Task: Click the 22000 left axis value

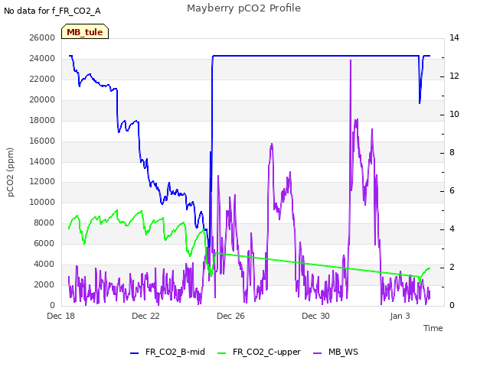Action: coord(42,79)
